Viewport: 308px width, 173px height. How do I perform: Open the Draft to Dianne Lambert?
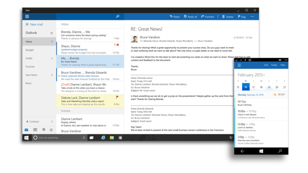pyautogui.click(x=90, y=88)
